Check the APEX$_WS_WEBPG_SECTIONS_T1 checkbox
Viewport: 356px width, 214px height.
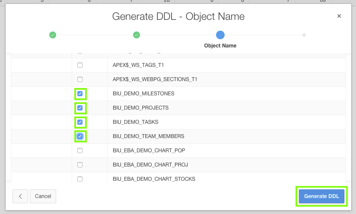(80, 79)
